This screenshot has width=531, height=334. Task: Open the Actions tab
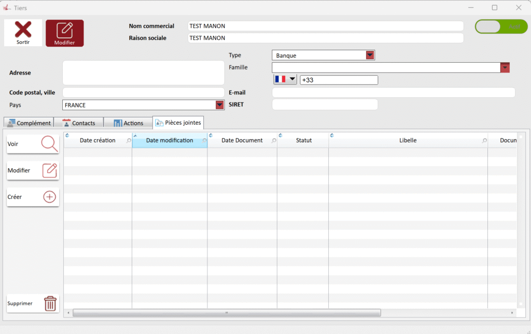coord(128,123)
